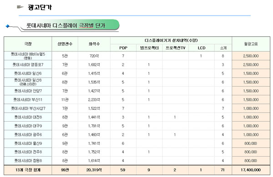Select the 720석 seat count cell
The image size is (273, 177).
94,56
